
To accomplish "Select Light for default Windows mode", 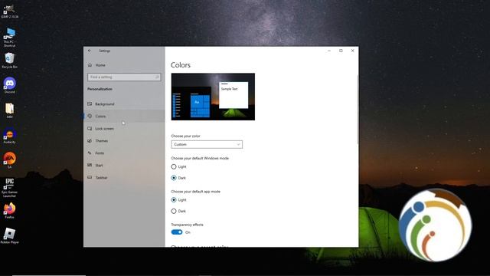I will tap(174, 167).
